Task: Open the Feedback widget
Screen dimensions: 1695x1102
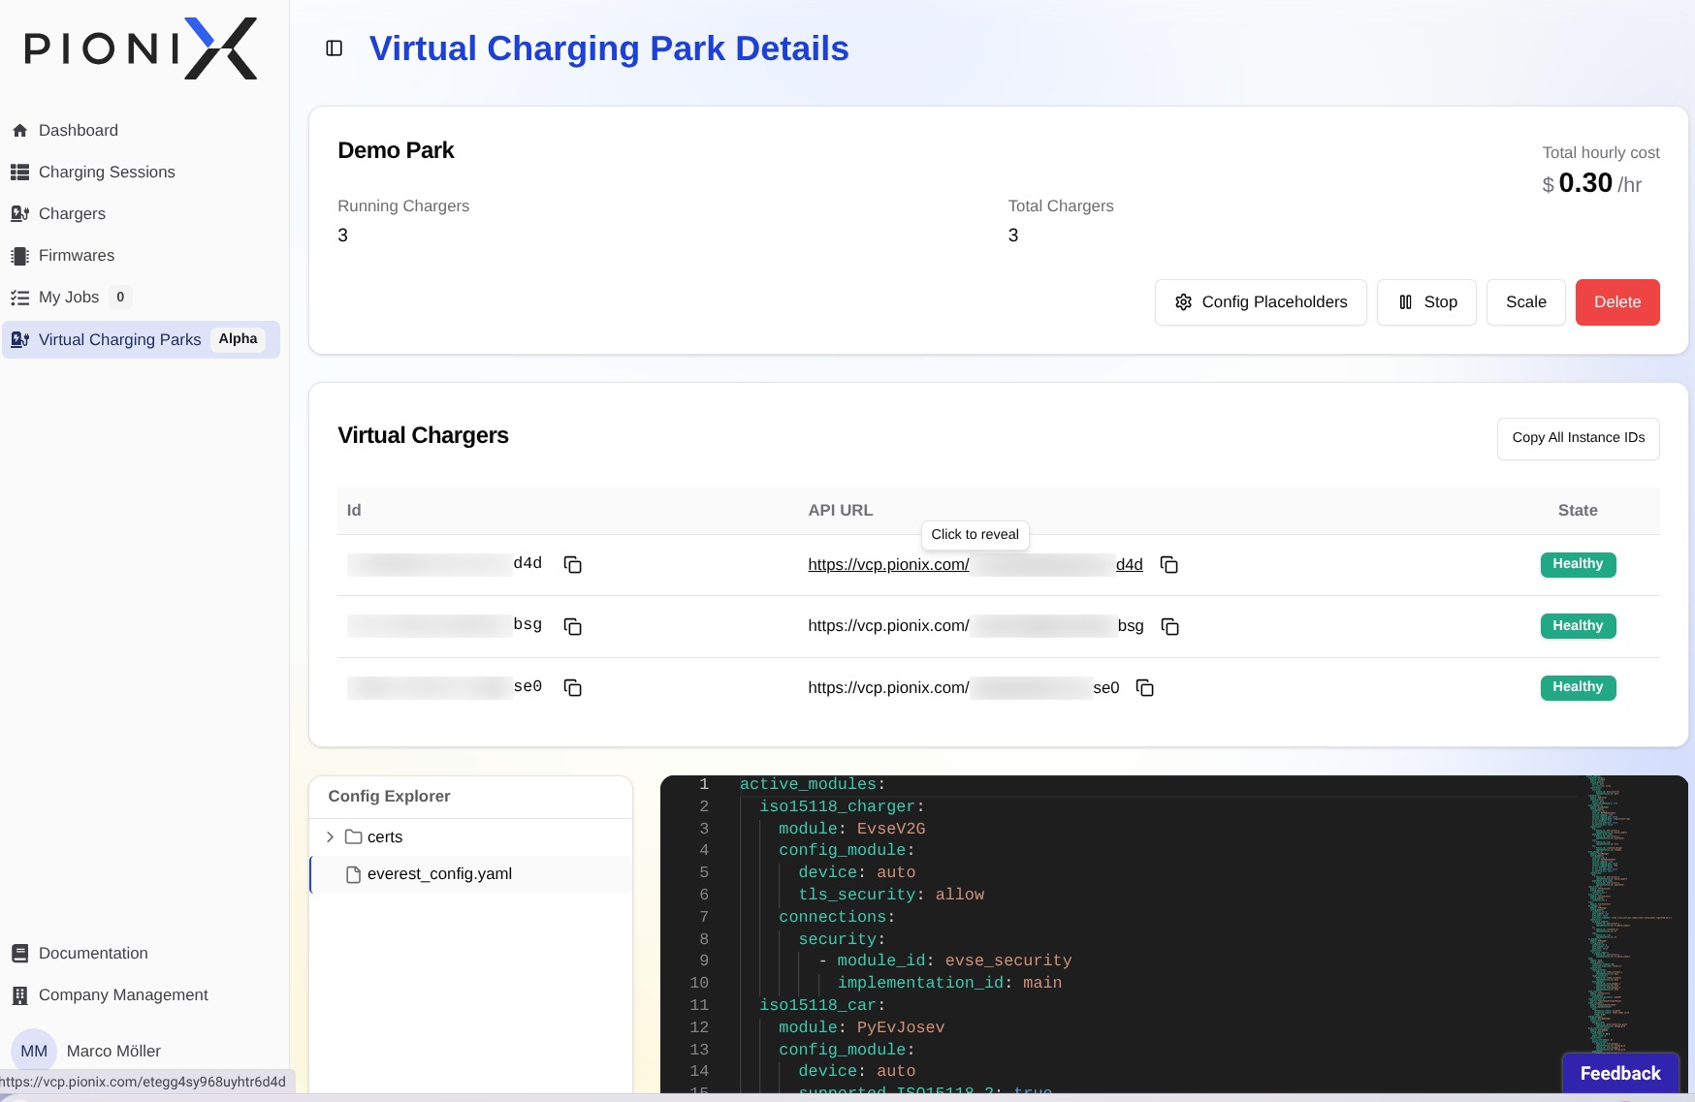Action: pos(1620,1073)
